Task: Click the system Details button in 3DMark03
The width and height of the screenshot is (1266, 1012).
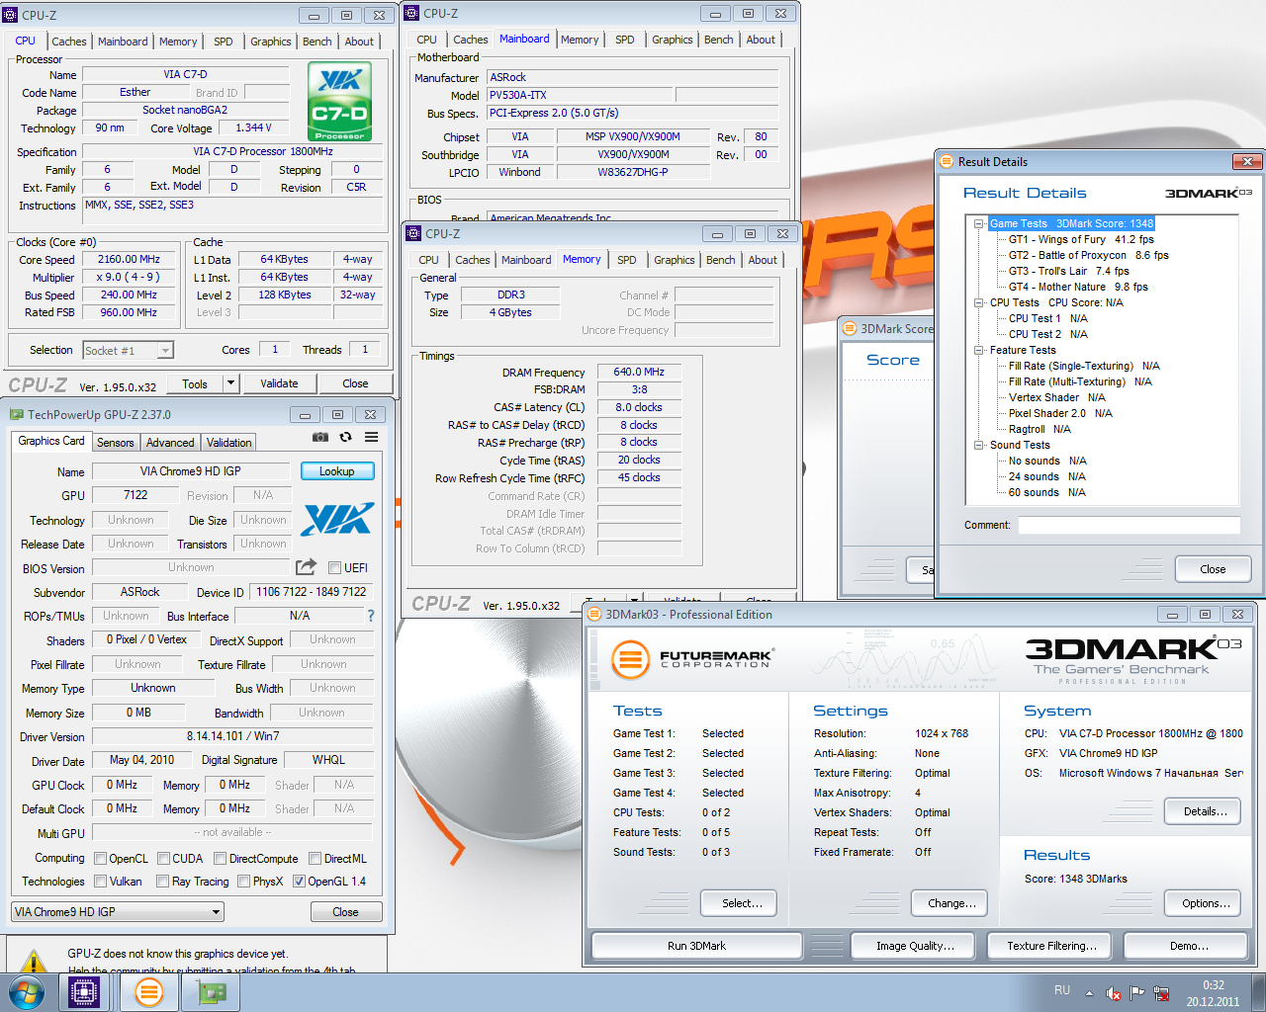Action: tap(1205, 811)
